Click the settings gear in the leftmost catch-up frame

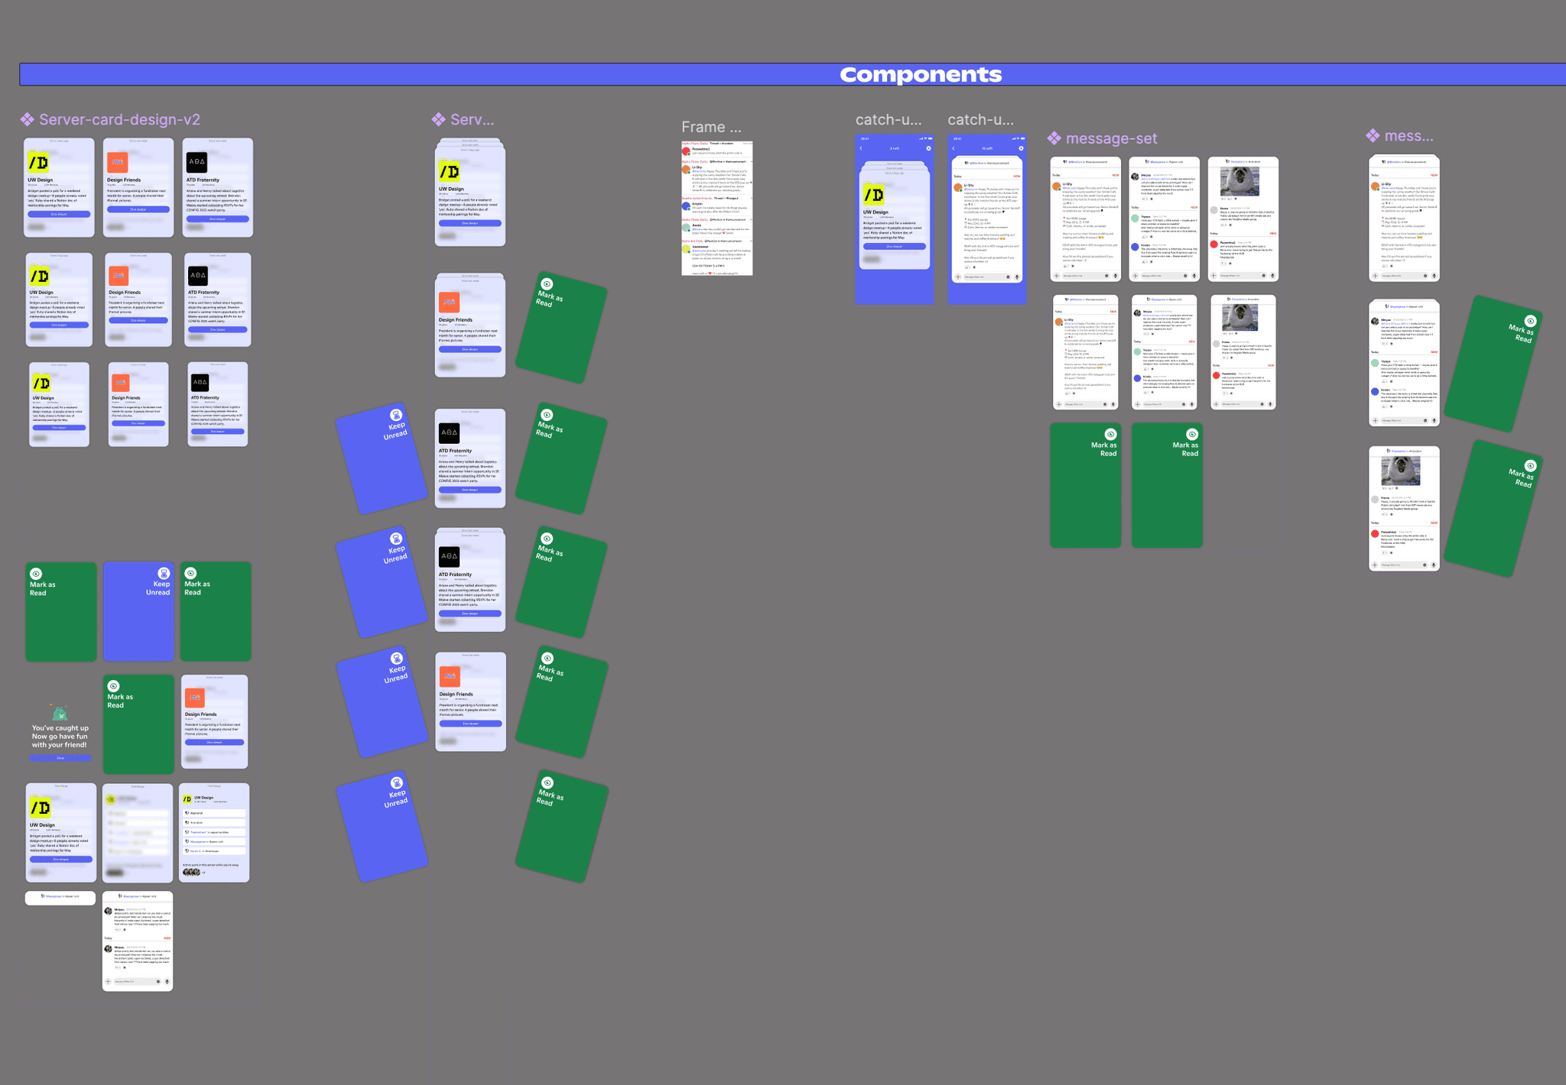(x=928, y=148)
